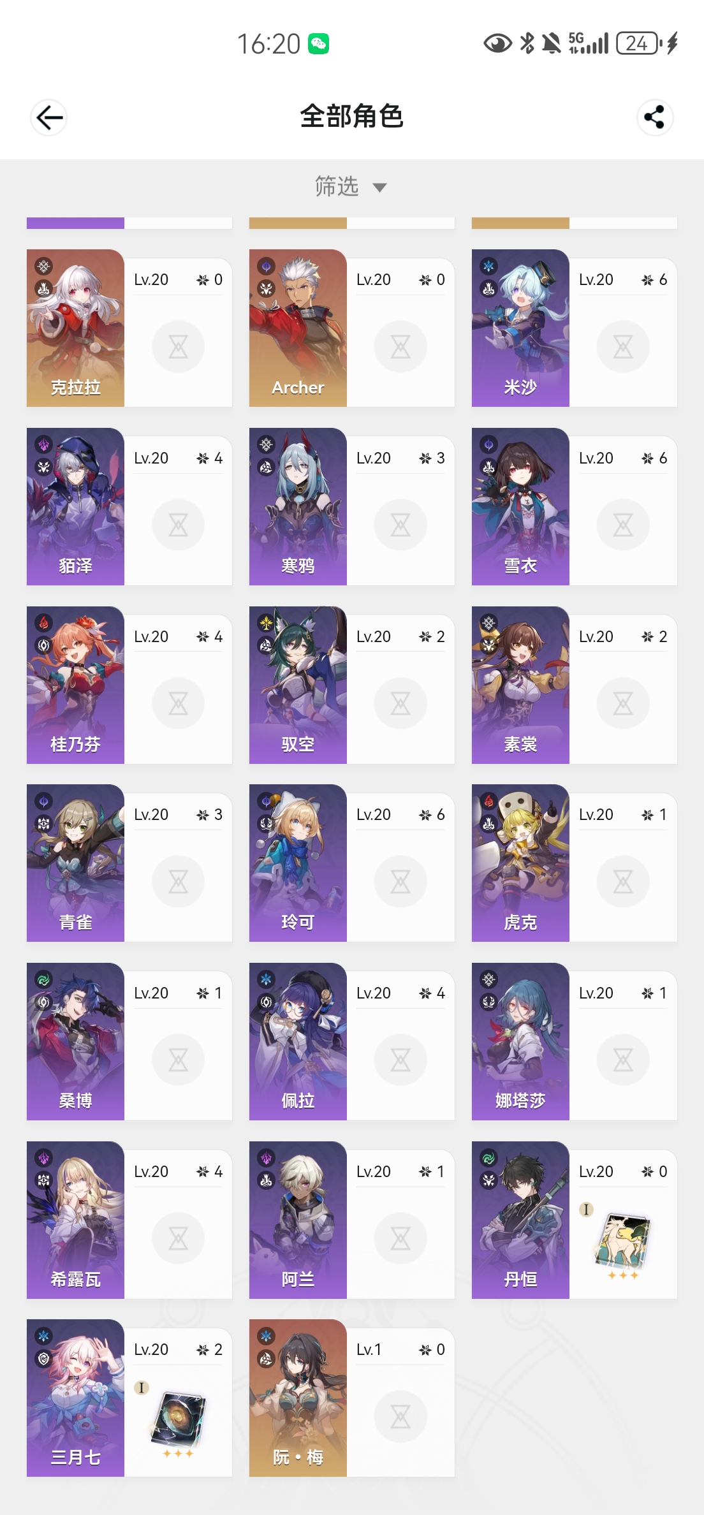This screenshot has height=1515, width=704.
Task: Open 希露瓦 character portrait
Action: pos(75,1220)
